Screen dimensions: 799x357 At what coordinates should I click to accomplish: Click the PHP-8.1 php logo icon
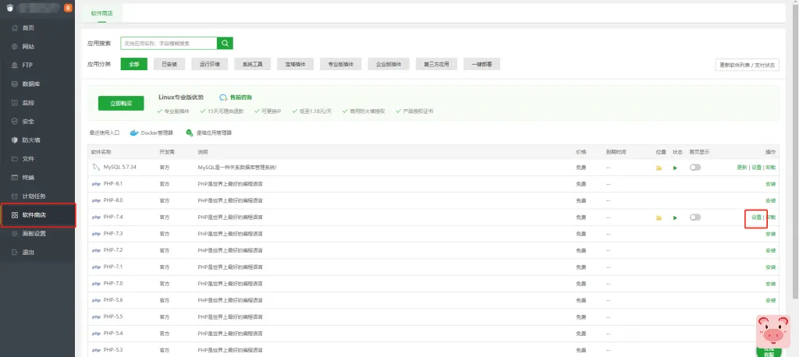tap(96, 184)
